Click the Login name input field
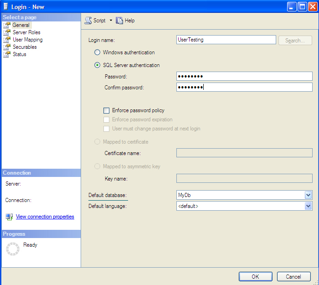Viewport: 319px width, 285px height. click(226, 40)
